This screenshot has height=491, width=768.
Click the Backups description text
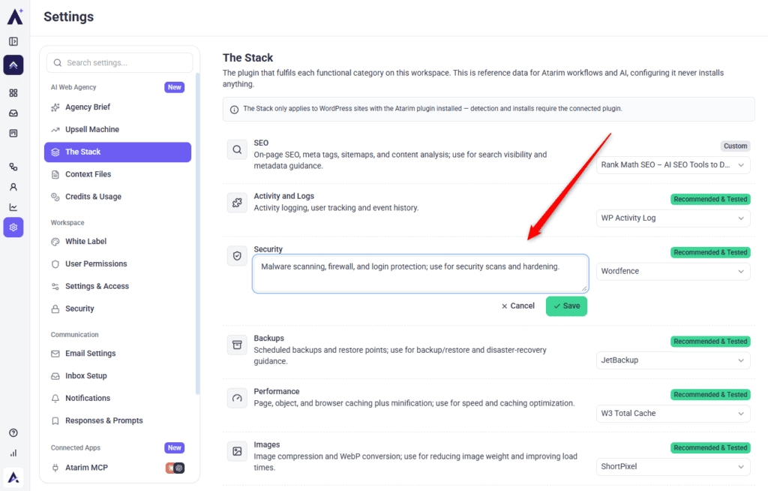pyautogui.click(x=400, y=356)
